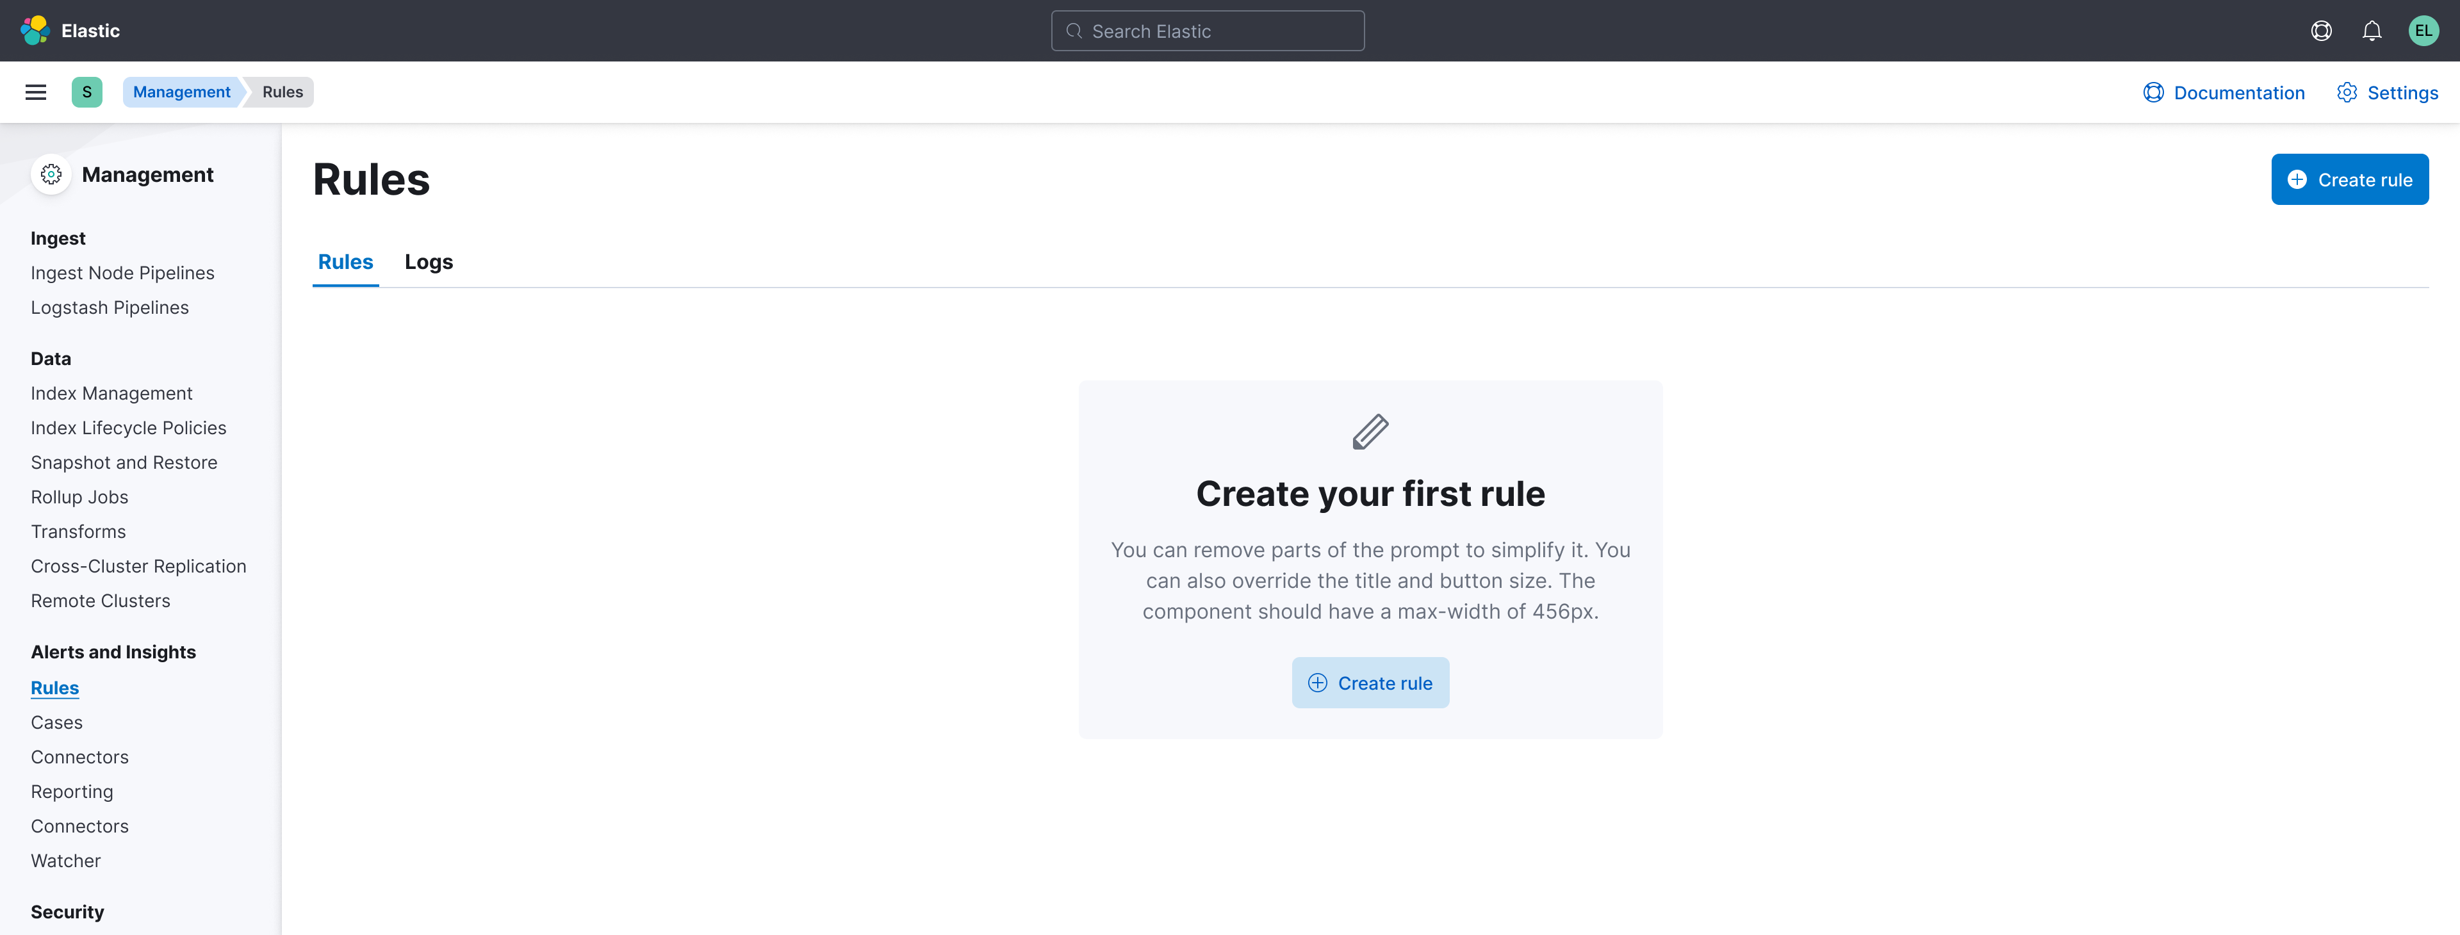This screenshot has height=935, width=2460.
Task: Click inside the Search Elastic input field
Action: [x=1208, y=29]
